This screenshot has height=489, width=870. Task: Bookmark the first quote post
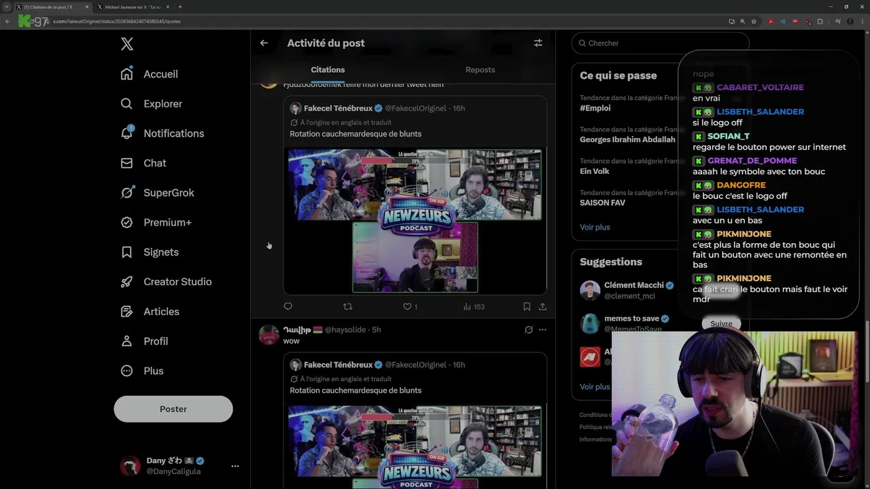(527, 307)
